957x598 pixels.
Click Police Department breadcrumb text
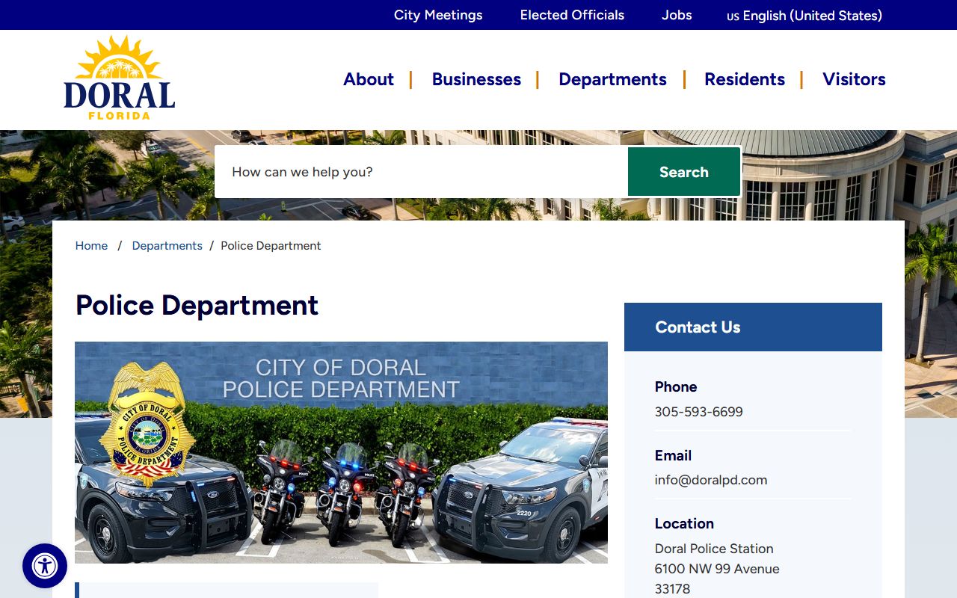(271, 246)
